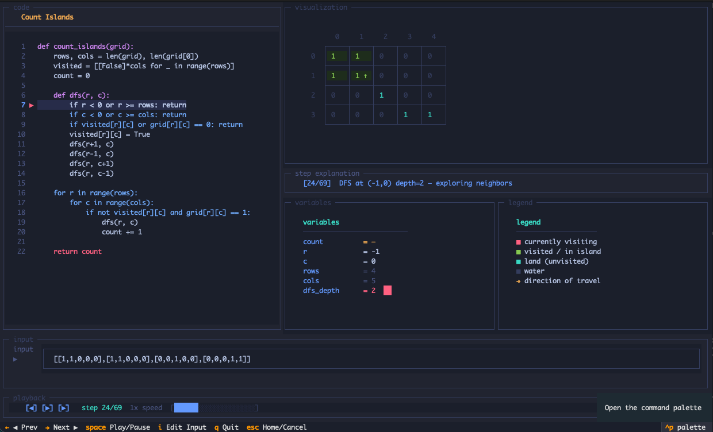713x432 pixels.
Task: Click 'return count' on line 22
Action: pos(78,252)
